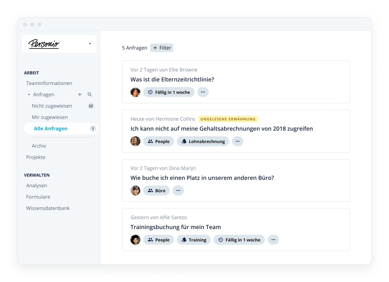Viewport: 389px width, 282px height.
Task: Click the Training tag
Action: pyautogui.click(x=194, y=240)
